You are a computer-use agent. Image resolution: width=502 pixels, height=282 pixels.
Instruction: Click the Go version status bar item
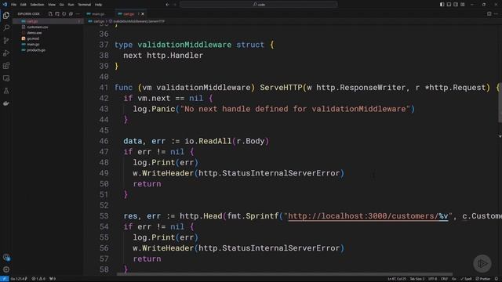19,279
